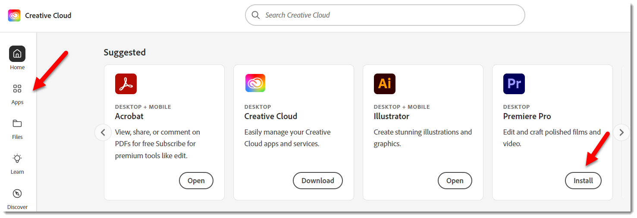
Task: Show previous suggested apps with left arrow
Action: pyautogui.click(x=103, y=132)
